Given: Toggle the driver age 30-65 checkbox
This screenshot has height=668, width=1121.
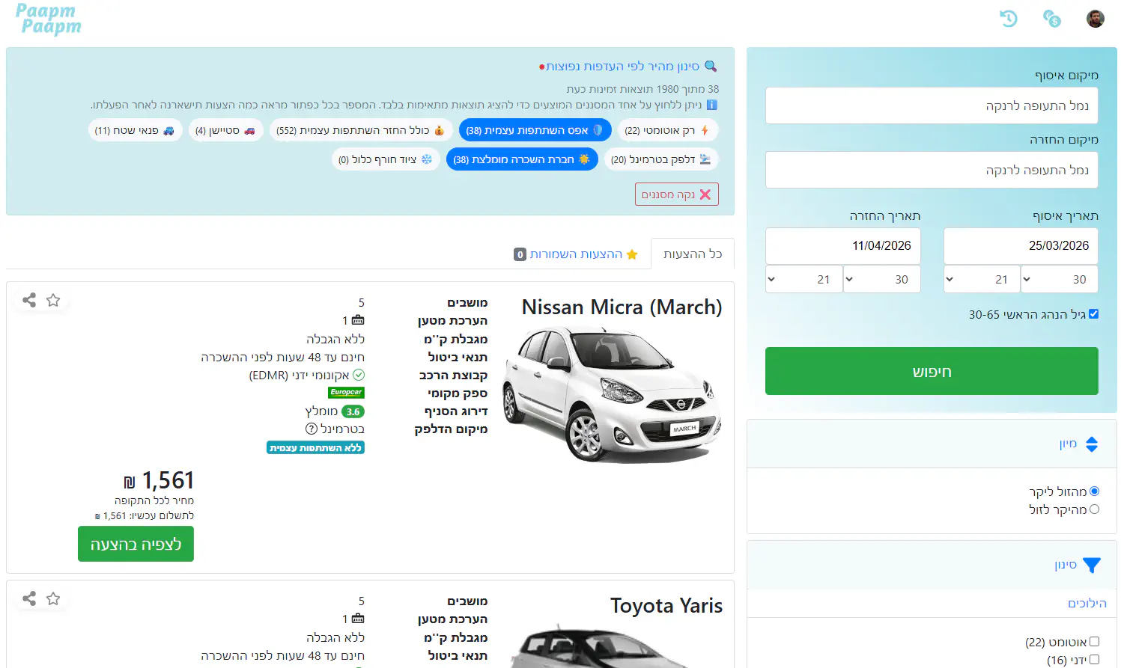Looking at the screenshot, I should pyautogui.click(x=1093, y=314).
